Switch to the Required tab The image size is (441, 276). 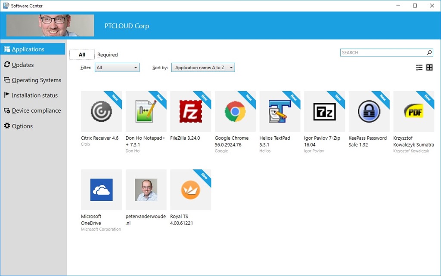point(107,55)
